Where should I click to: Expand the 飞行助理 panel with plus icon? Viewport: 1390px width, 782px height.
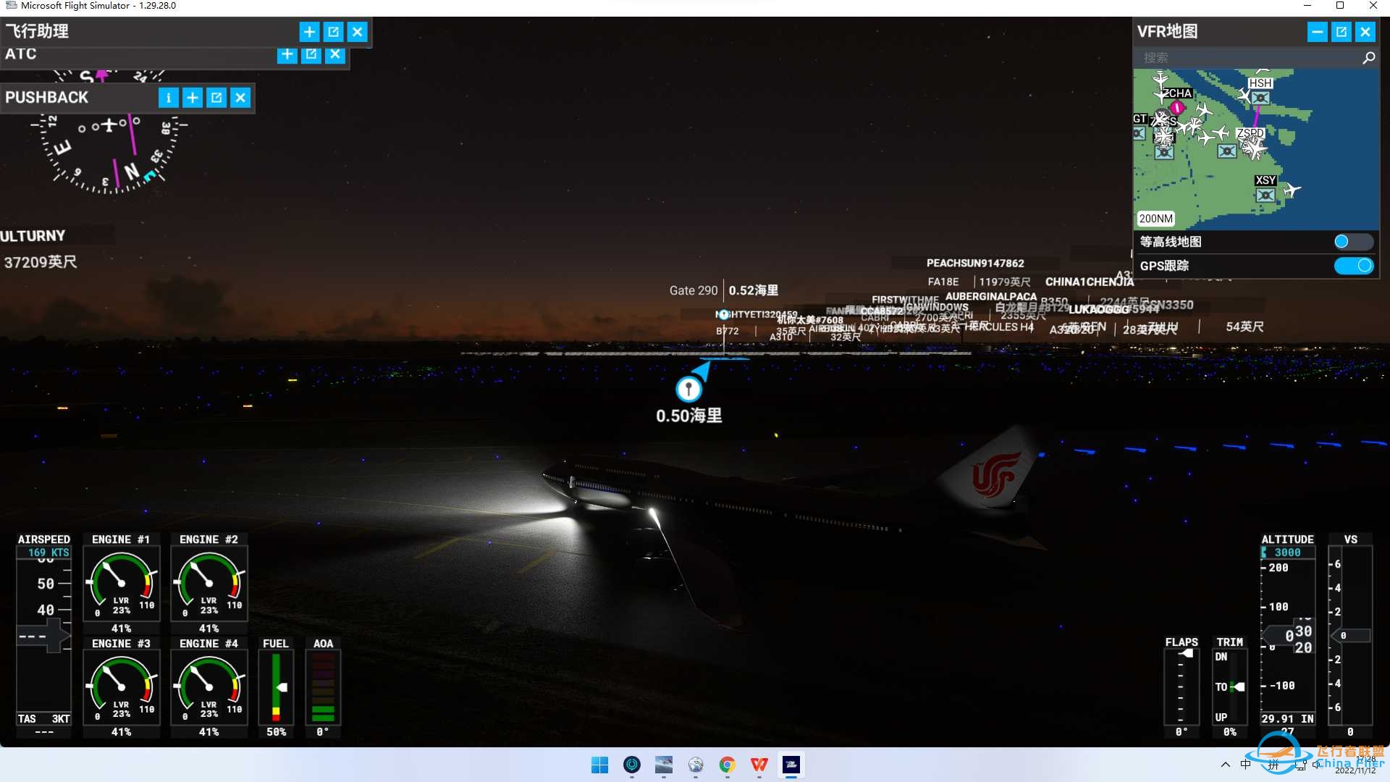[309, 32]
